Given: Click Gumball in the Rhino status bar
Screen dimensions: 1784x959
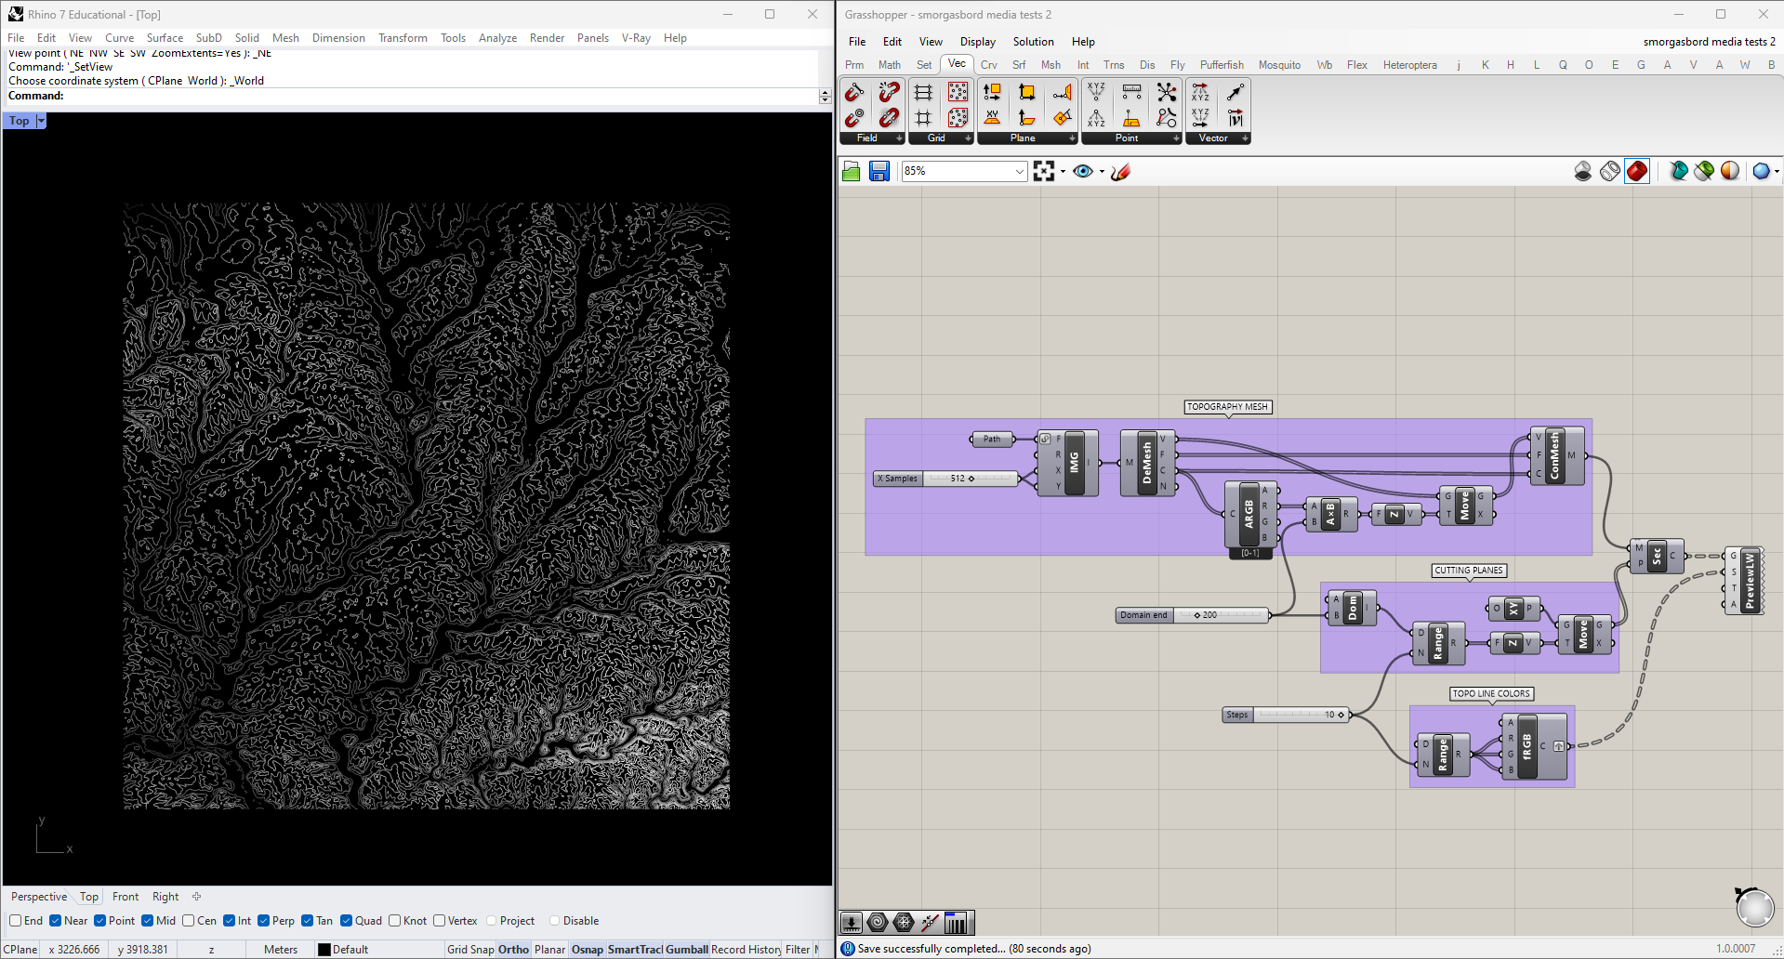Looking at the screenshot, I should 687,949.
